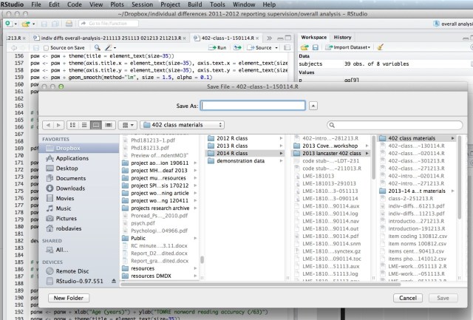The image size is (473, 320).
Task: Open the item arrangement dropdown
Action: (128, 125)
